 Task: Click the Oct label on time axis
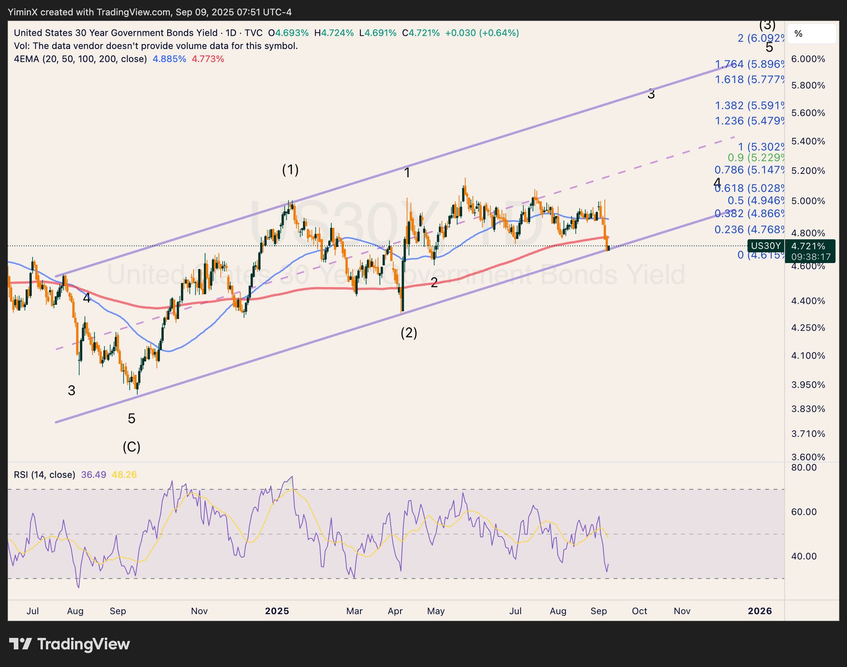pyautogui.click(x=639, y=611)
